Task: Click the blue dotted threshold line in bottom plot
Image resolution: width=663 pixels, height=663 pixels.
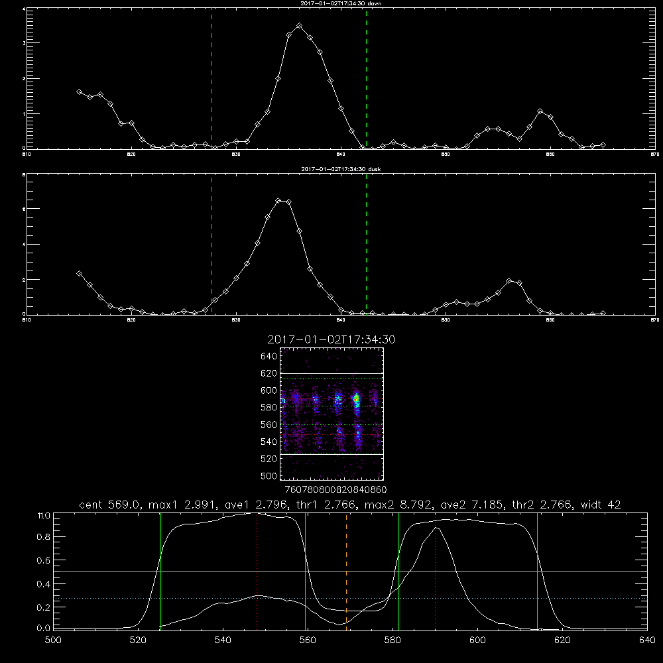Action: [351, 598]
